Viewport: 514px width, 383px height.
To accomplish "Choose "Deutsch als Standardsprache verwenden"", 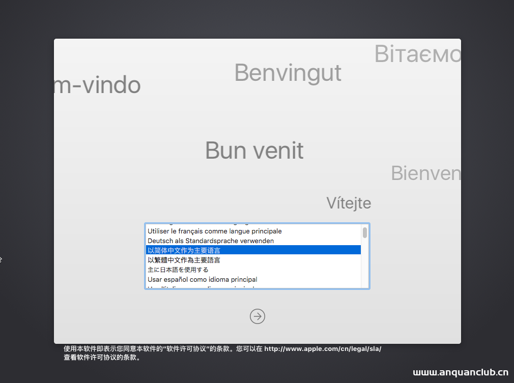I will click(x=210, y=241).
